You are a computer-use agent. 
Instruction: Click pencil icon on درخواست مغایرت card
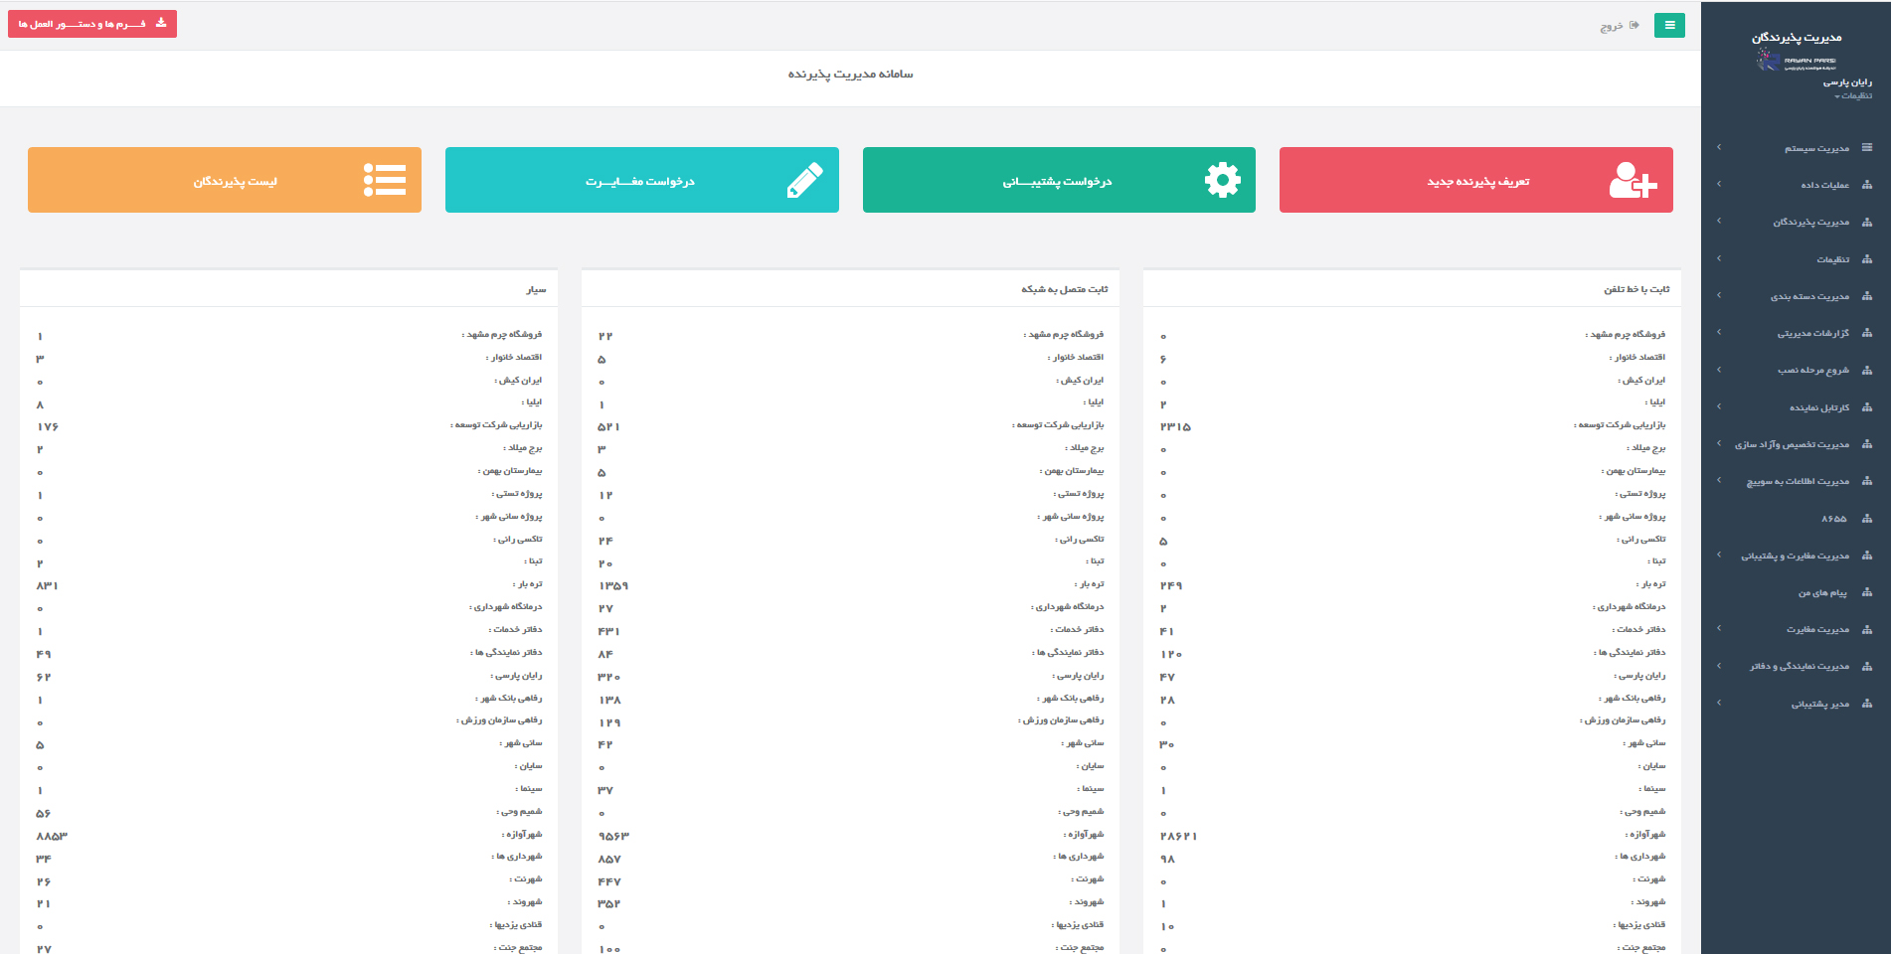(804, 181)
